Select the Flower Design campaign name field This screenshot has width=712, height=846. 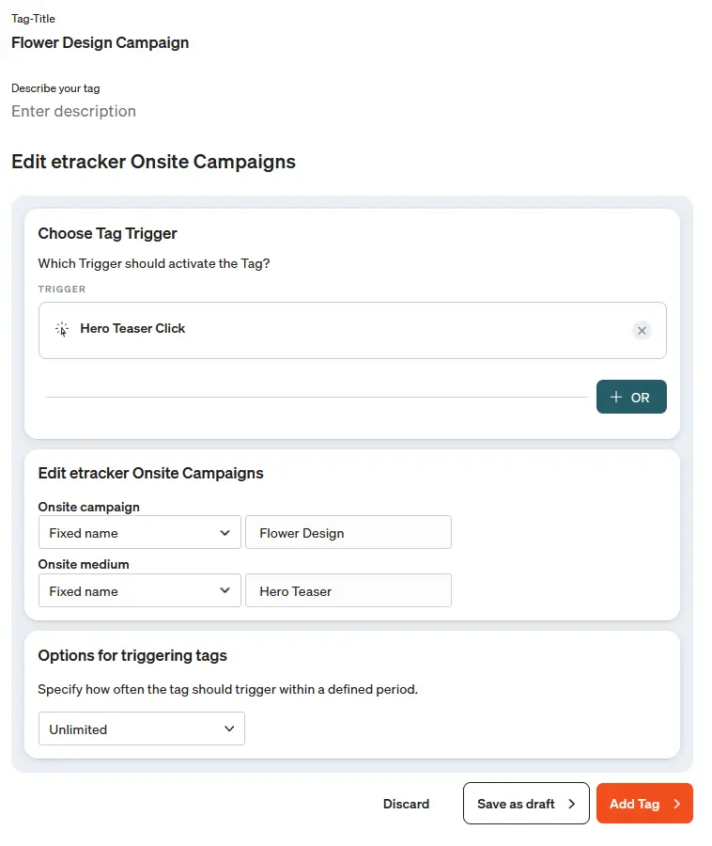348,532
